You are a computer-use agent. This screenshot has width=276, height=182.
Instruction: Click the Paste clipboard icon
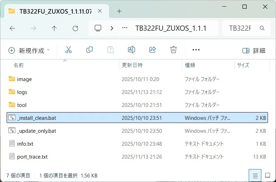[x=110, y=50]
